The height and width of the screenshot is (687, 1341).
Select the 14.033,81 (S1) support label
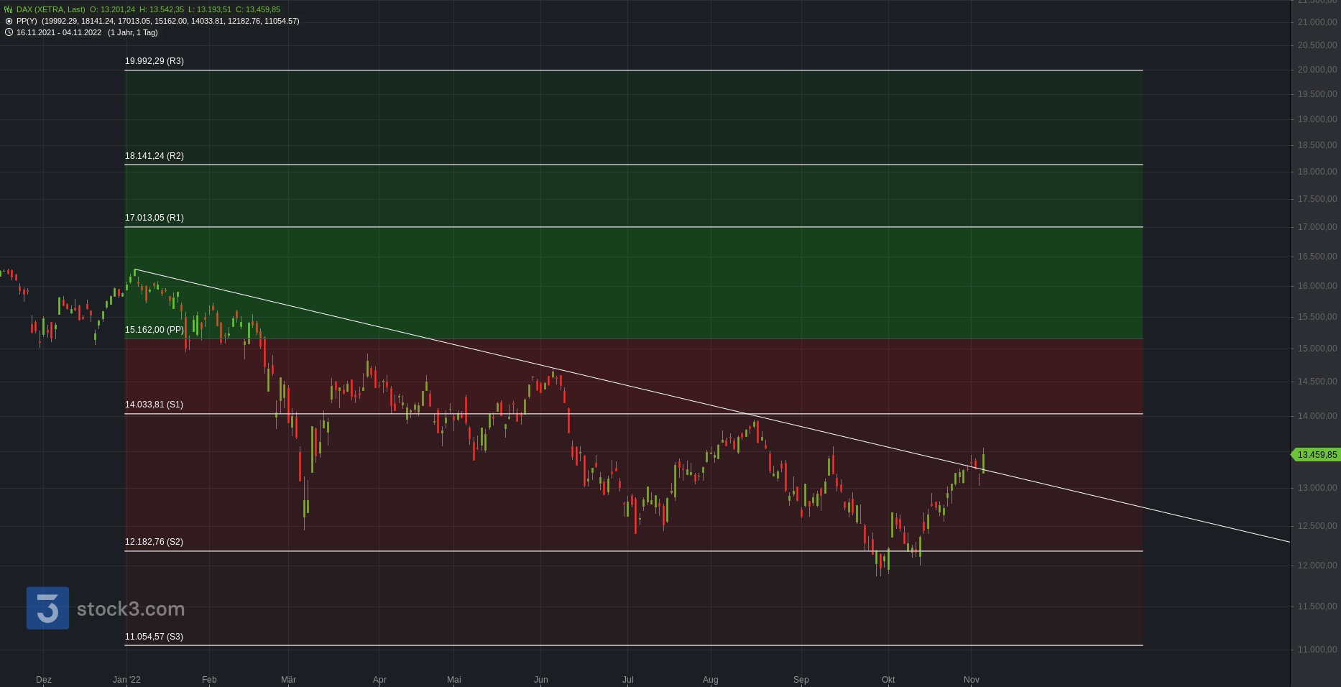coord(154,405)
